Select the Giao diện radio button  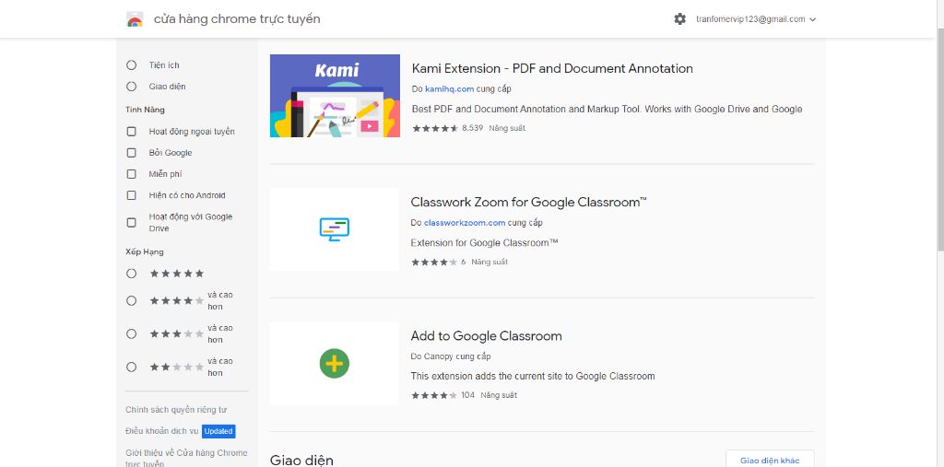(x=131, y=87)
